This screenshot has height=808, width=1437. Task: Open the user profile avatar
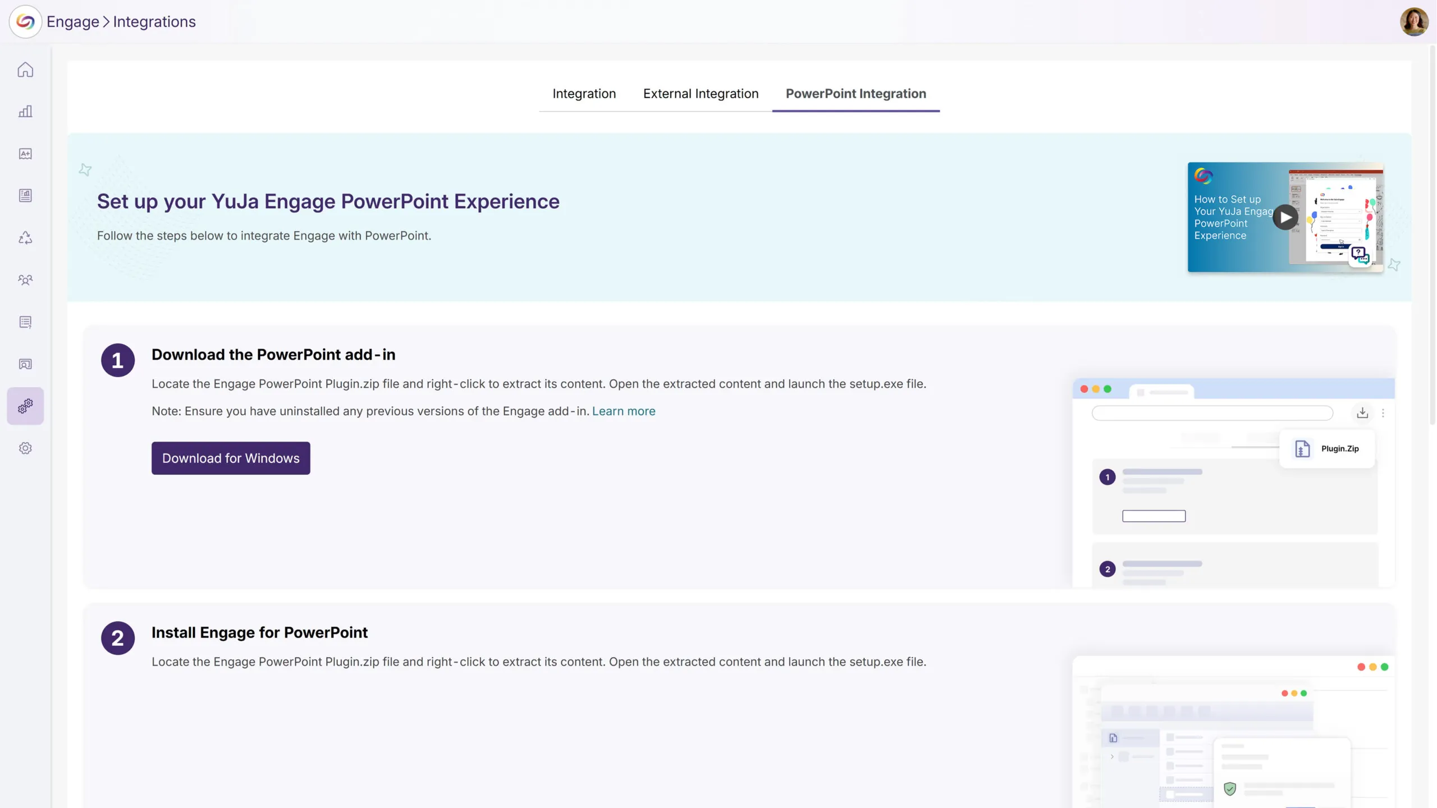pyautogui.click(x=1413, y=22)
